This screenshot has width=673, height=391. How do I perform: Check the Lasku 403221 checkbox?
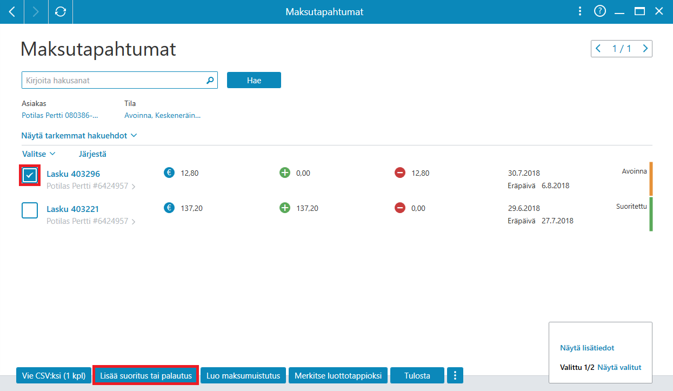click(30, 210)
